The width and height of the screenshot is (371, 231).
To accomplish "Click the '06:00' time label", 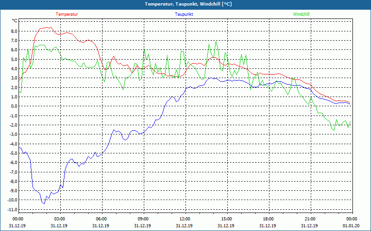I will (x=102, y=219).
